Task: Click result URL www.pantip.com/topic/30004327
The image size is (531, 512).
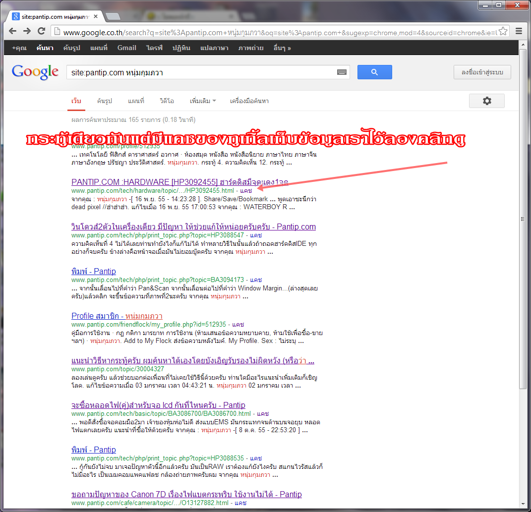Action: pyautogui.click(x=118, y=369)
